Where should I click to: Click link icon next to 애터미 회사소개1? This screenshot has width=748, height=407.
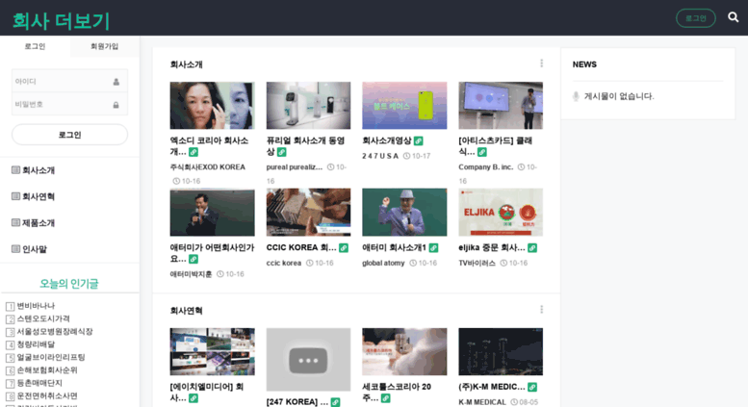[433, 248]
